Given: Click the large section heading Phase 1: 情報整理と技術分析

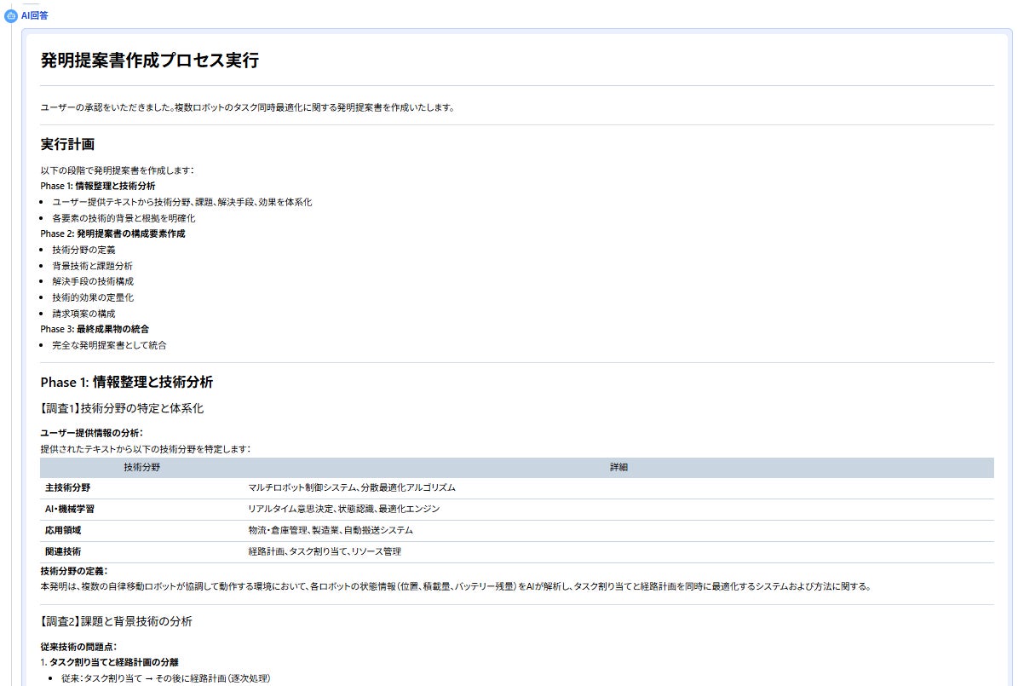Looking at the screenshot, I should click(x=127, y=382).
